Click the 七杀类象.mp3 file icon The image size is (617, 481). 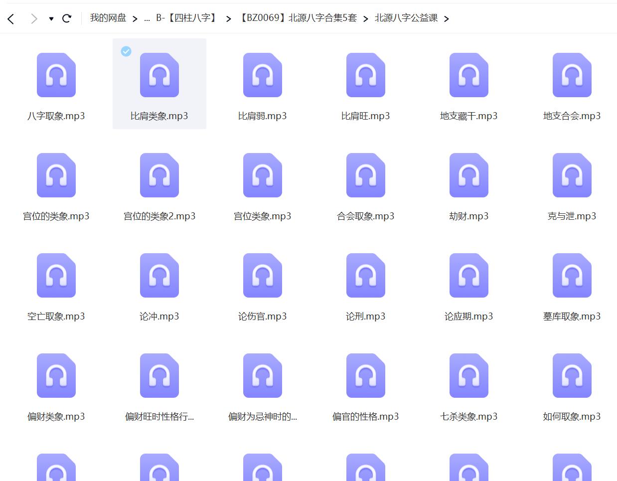coord(468,376)
